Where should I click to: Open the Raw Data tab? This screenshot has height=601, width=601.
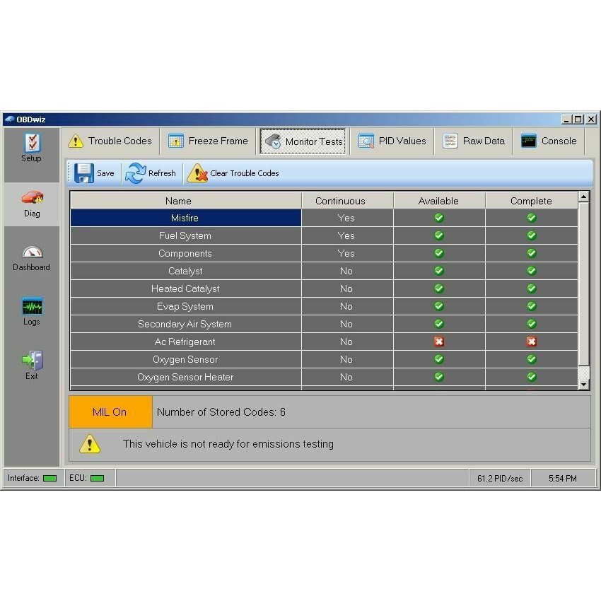point(473,141)
